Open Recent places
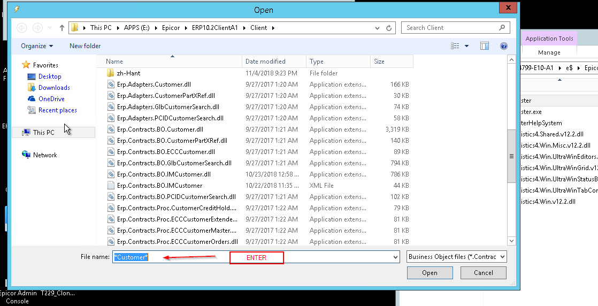Image resolution: width=598 pixels, height=306 pixels. pos(58,110)
